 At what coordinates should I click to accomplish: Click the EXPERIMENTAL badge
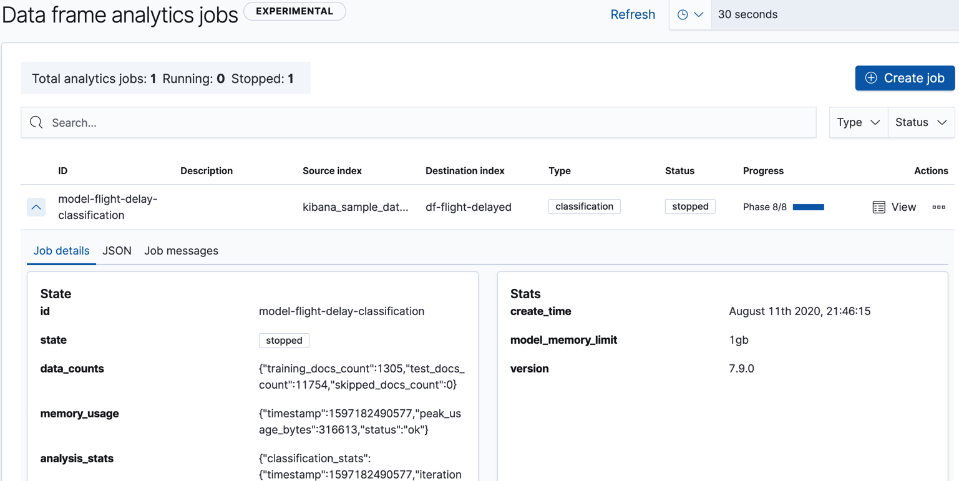pos(295,11)
